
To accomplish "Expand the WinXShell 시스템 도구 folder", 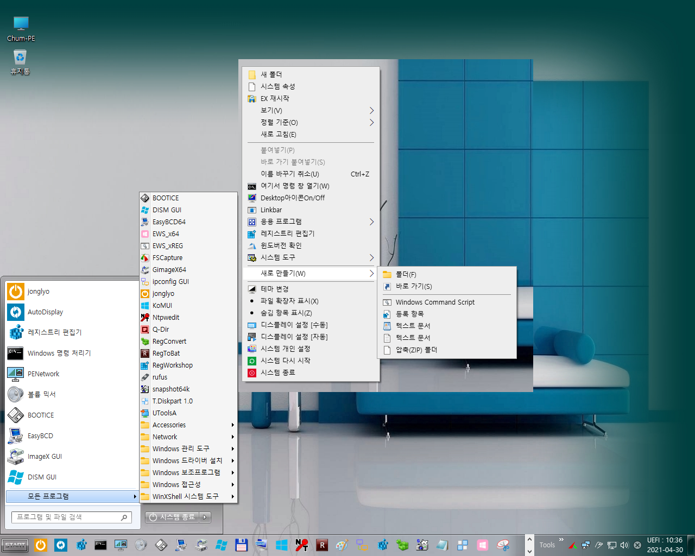I will tap(188, 497).
